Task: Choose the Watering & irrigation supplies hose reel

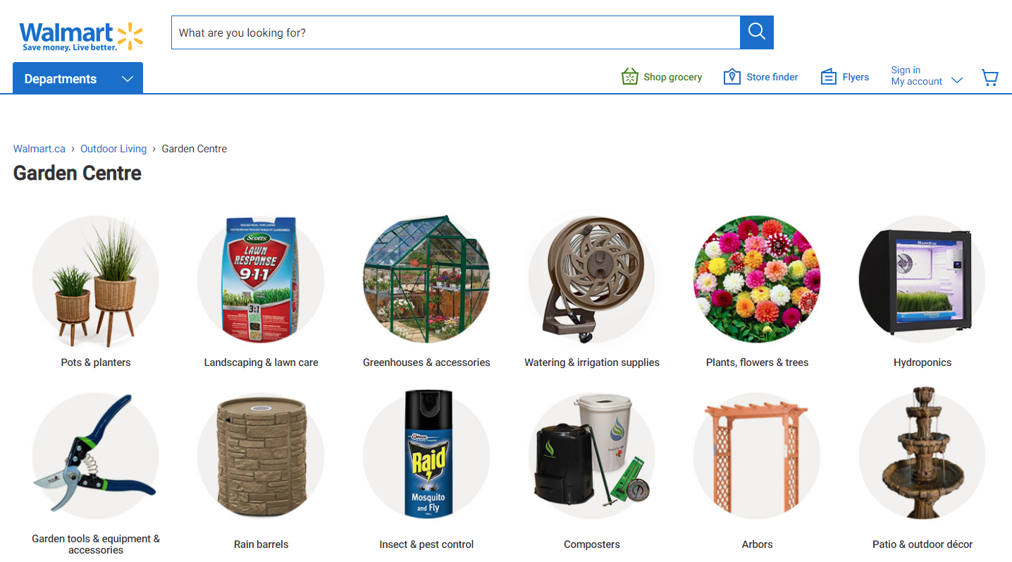Action: (591, 280)
